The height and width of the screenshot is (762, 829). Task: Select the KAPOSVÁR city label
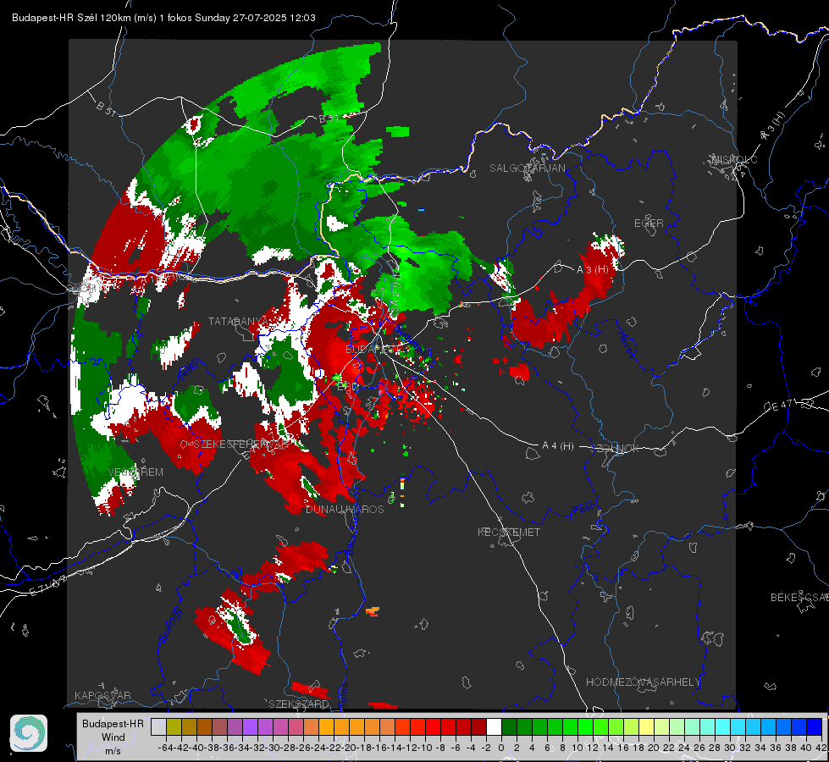[102, 695]
